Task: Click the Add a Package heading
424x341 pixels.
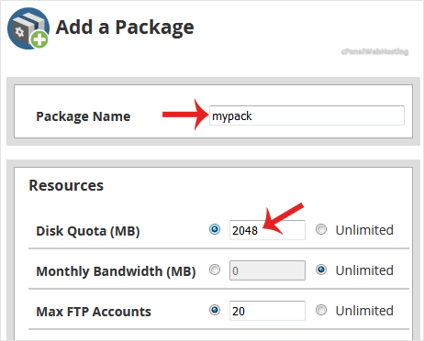Action: click(x=125, y=27)
